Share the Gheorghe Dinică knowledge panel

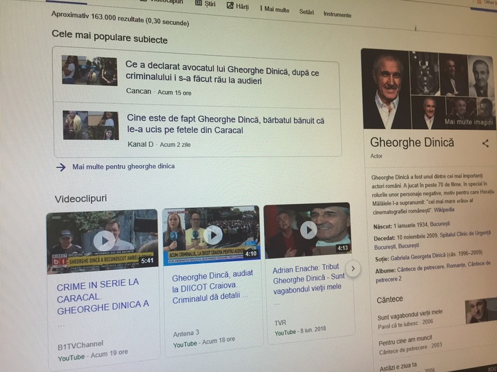(x=485, y=143)
